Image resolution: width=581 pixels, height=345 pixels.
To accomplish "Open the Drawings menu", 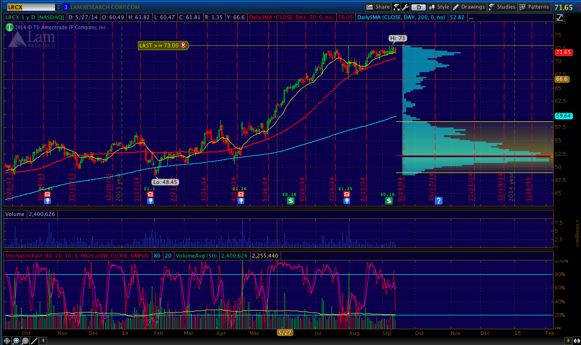I will [469, 7].
